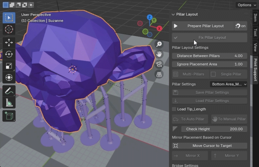
Task: Adjust the Check Height value field
Action: (214, 129)
